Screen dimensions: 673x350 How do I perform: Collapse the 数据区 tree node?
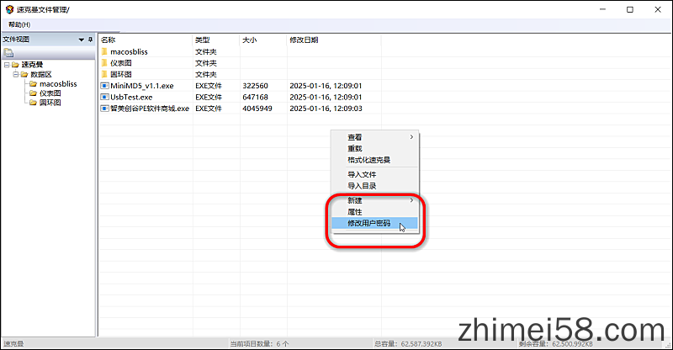point(15,74)
